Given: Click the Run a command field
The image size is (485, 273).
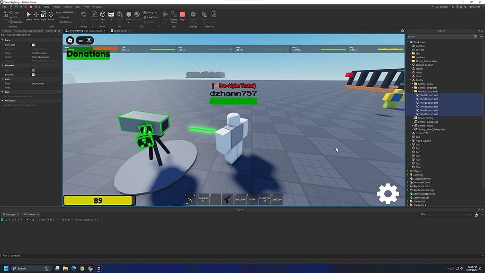Looking at the screenshot, I should tap(47, 255).
